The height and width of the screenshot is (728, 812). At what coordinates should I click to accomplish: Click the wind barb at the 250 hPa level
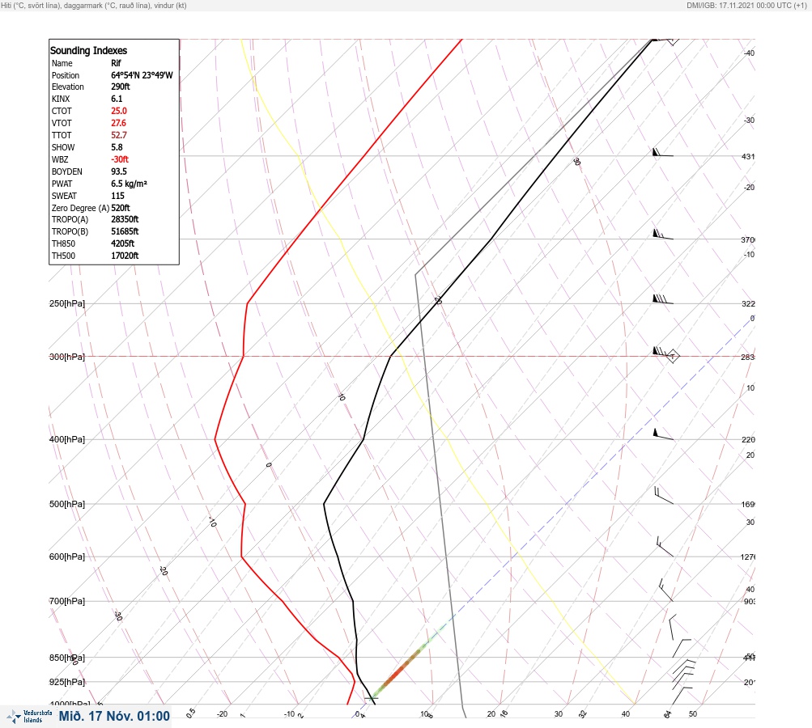(662, 299)
